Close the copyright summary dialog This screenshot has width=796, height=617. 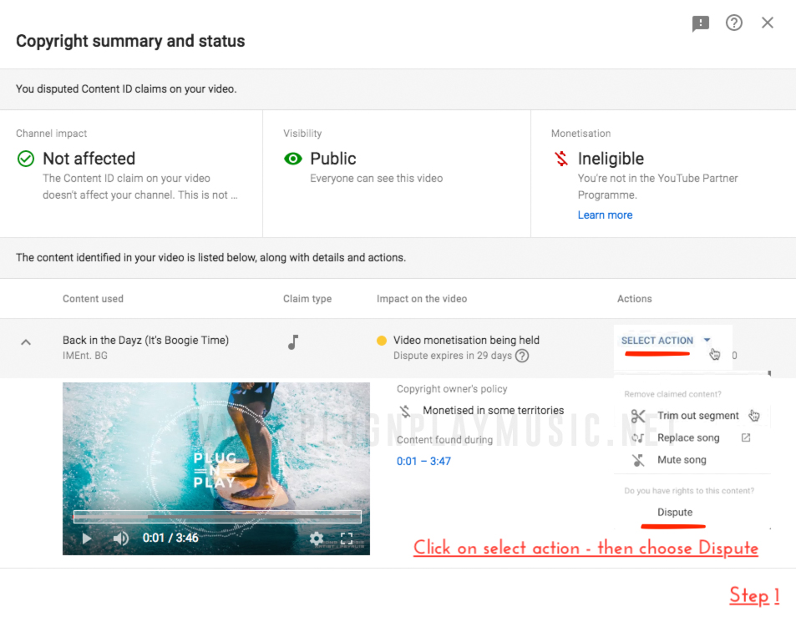click(768, 23)
